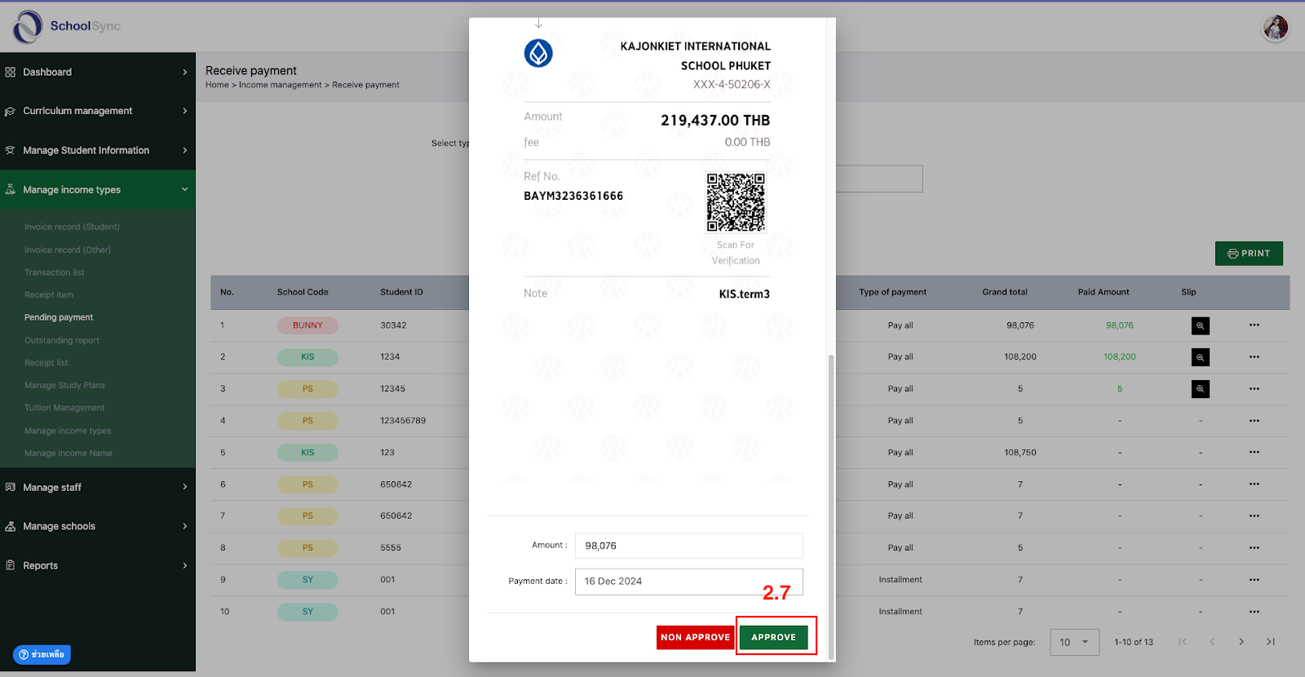This screenshot has height=677, width=1305.
Task: Open Receipt item menu
Action: (x=49, y=294)
